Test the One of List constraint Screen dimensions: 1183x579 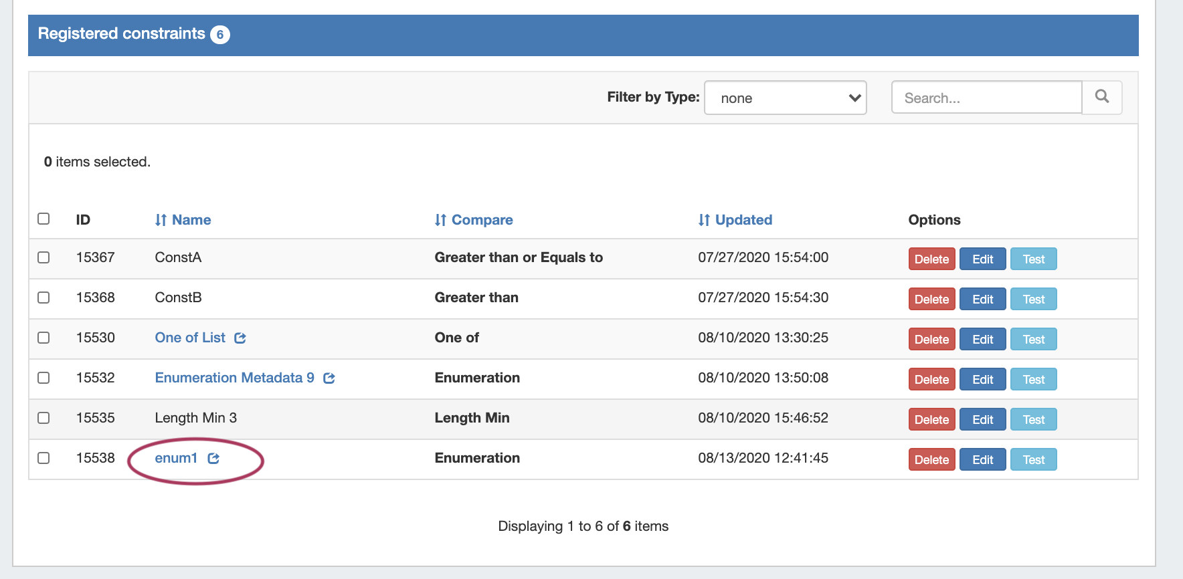1033,340
